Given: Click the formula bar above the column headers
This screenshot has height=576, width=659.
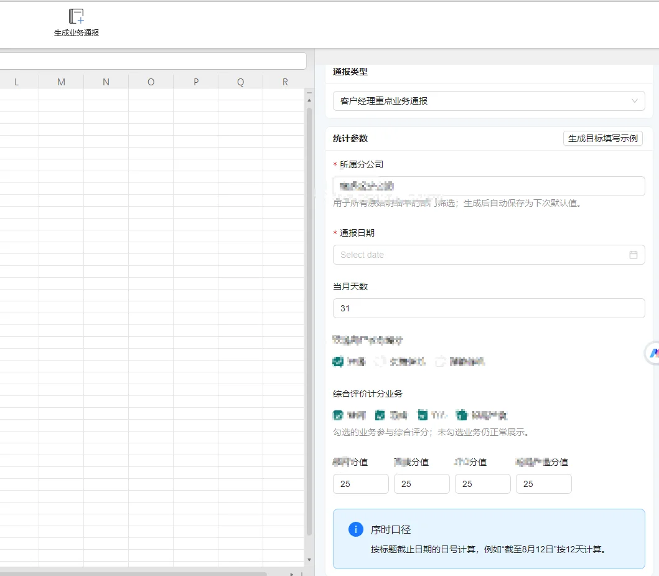Looking at the screenshot, I should (x=152, y=61).
